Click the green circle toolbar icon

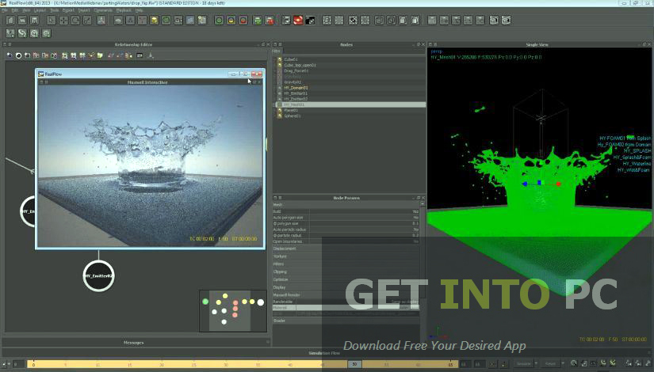tap(219, 20)
